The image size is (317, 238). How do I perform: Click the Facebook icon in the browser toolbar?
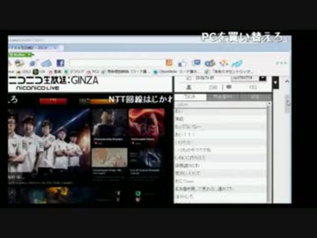(60, 63)
